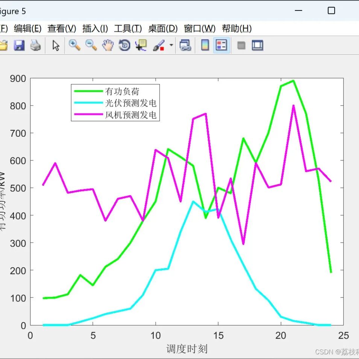This screenshot has width=359, height=359.
Task: Select the Rotate 3D tool
Action: click(x=124, y=45)
